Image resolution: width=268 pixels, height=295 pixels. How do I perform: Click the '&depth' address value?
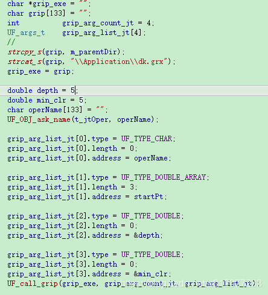[x=147, y=235]
